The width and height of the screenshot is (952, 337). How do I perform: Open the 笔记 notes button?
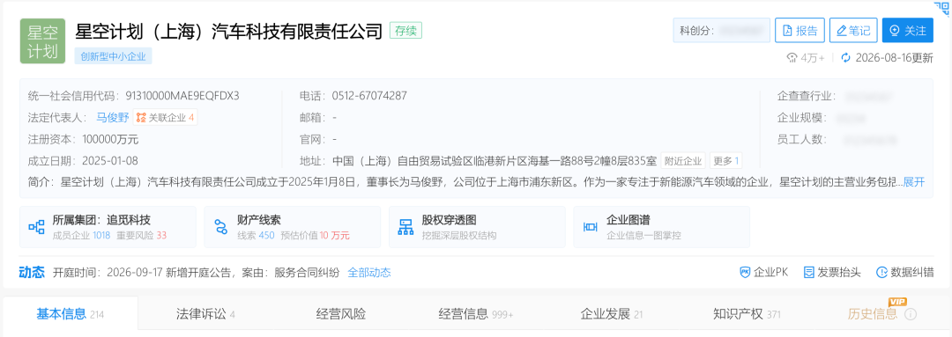853,30
